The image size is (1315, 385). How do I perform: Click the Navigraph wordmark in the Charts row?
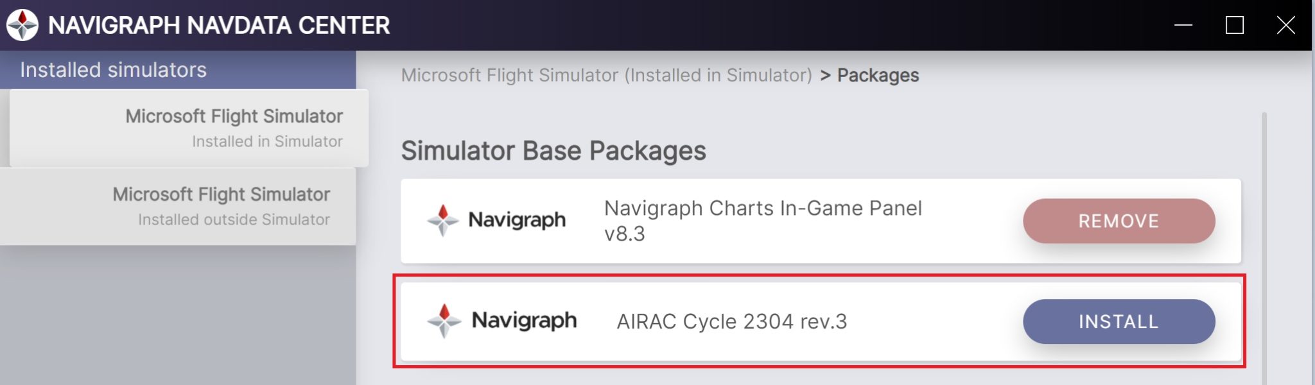[517, 220]
